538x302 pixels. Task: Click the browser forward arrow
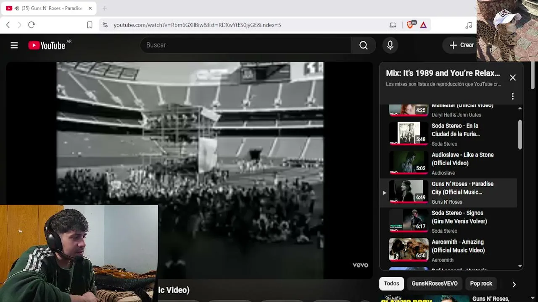pyautogui.click(x=19, y=25)
